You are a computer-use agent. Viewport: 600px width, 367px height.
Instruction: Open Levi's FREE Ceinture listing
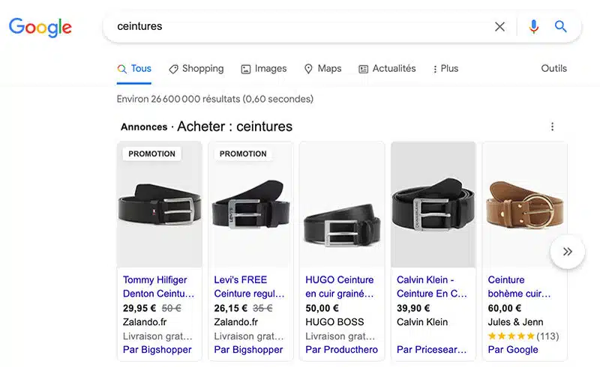pos(249,287)
